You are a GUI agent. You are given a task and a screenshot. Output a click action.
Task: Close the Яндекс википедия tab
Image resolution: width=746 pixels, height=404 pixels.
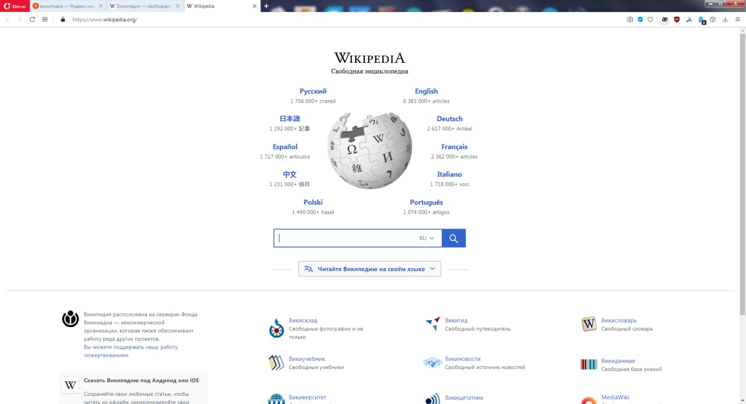coord(101,6)
